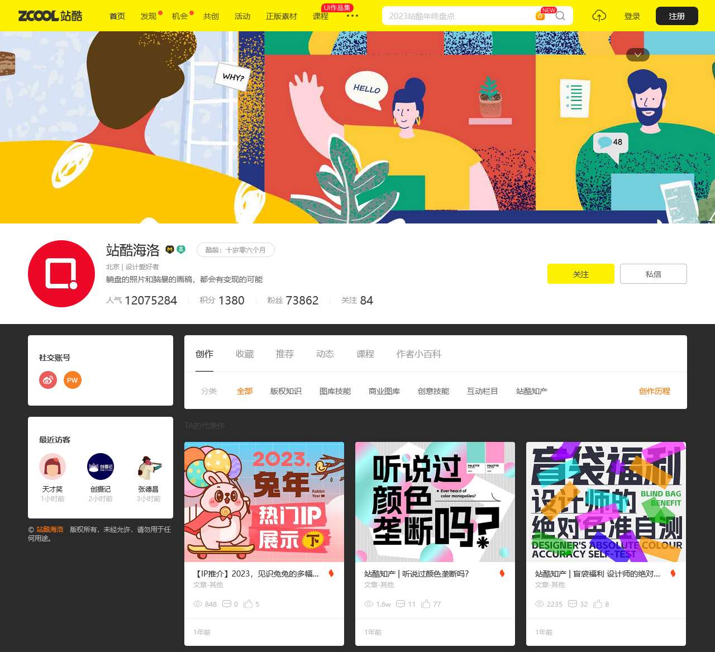The height and width of the screenshot is (652, 715).
Task: Click the cloud upload icon
Action: (599, 16)
